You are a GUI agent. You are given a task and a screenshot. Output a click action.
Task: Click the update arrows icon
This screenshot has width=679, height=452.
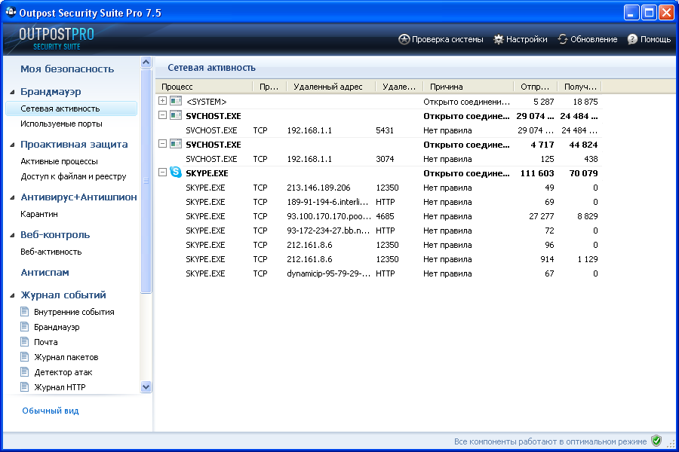(563, 39)
